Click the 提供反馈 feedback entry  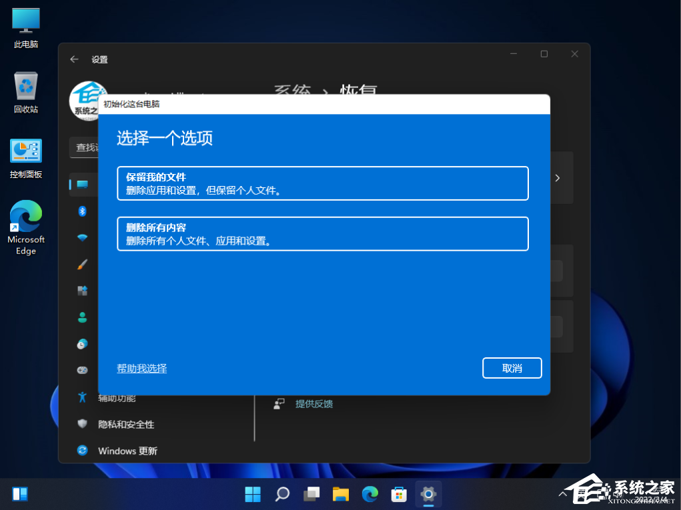pos(313,403)
